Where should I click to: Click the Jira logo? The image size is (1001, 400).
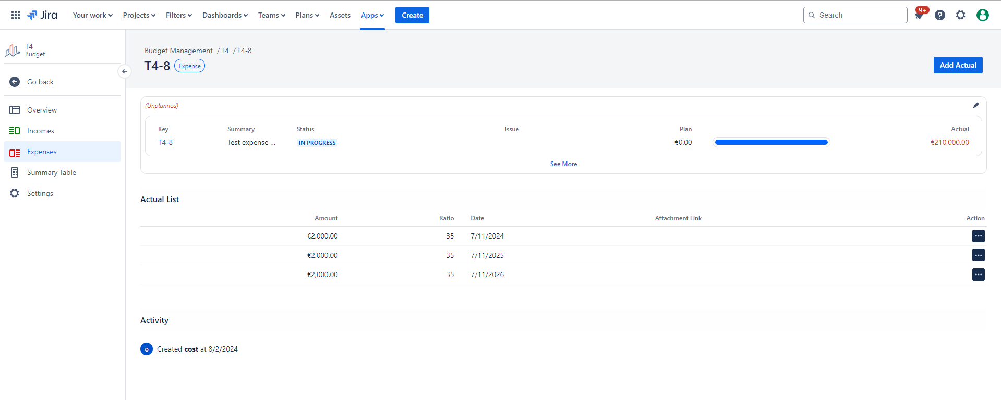42,15
